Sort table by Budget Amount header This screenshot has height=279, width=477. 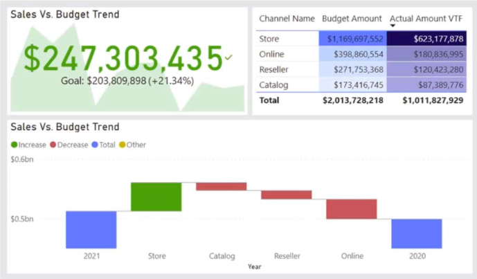pos(352,19)
